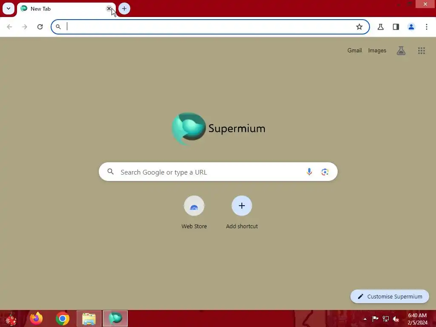The width and height of the screenshot is (436, 327).
Task: Open the profile avatar menu
Action: [411, 27]
